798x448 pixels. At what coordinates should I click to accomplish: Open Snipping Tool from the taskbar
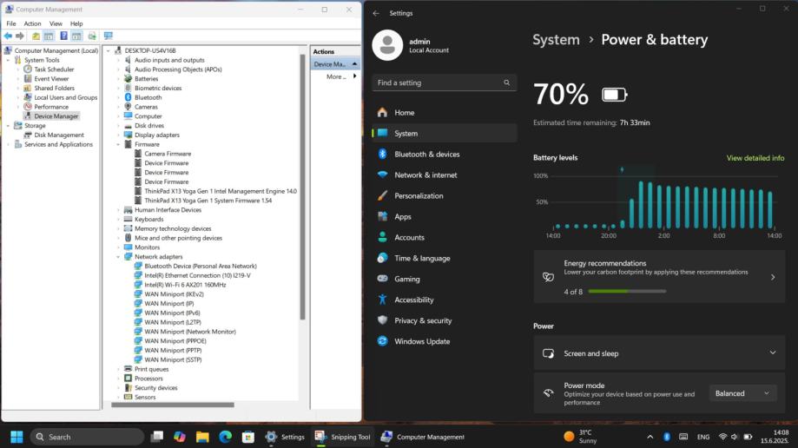(x=342, y=437)
